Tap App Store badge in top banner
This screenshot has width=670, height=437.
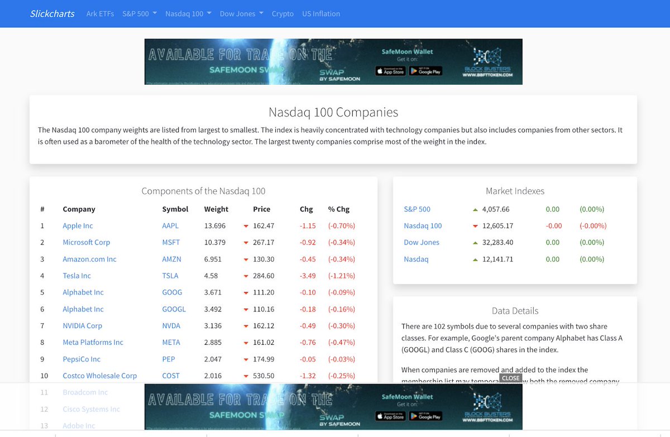point(390,71)
